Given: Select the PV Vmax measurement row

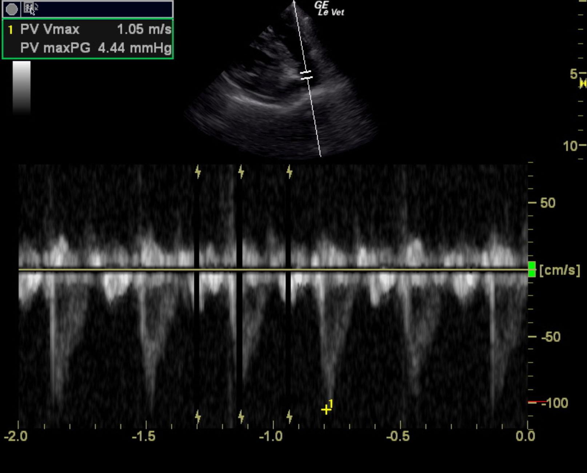Looking at the screenshot, I should click(88, 29).
